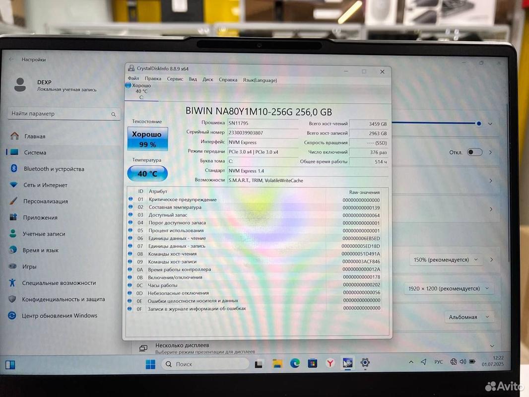Click the 514 ч power-on hours value

[368, 162]
